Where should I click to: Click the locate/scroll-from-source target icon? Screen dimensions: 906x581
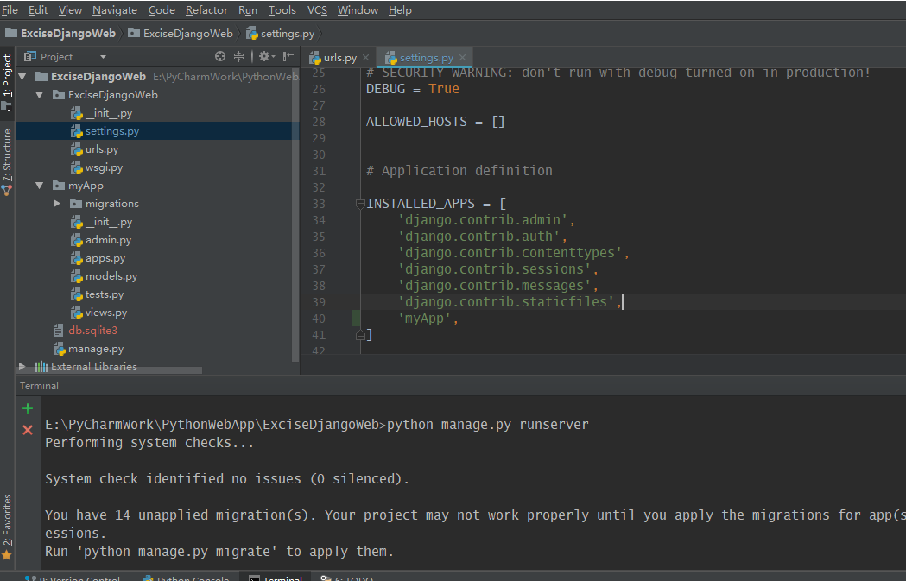(x=220, y=56)
